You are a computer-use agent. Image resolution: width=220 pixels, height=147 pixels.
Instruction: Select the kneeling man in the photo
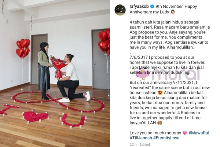pyautogui.click(x=72, y=78)
